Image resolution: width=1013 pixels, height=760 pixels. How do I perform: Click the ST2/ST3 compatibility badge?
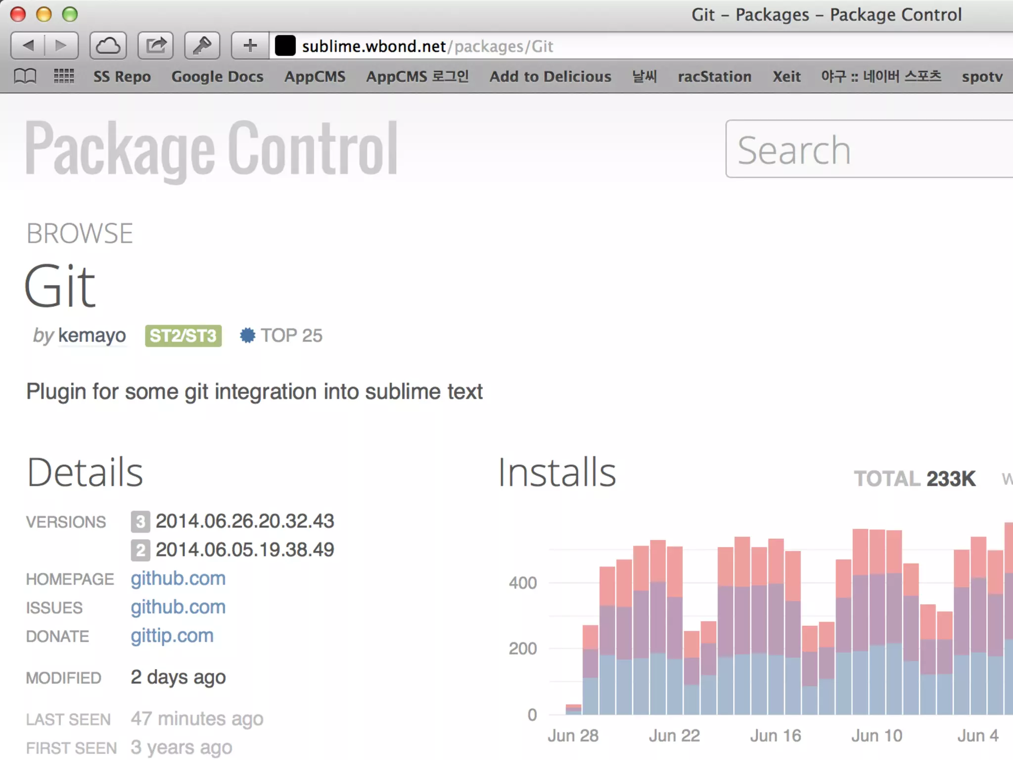click(183, 336)
